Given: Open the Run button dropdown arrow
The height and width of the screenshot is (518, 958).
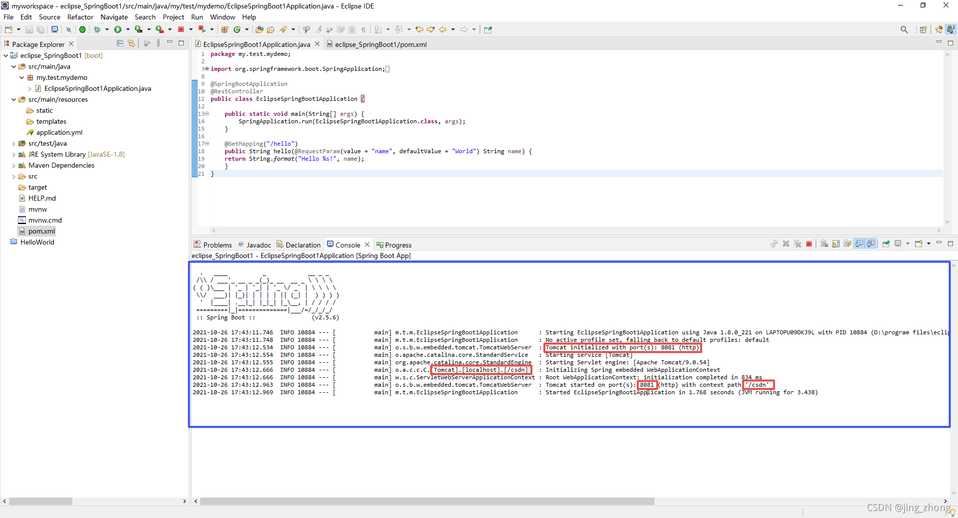Looking at the screenshot, I should click(x=128, y=29).
